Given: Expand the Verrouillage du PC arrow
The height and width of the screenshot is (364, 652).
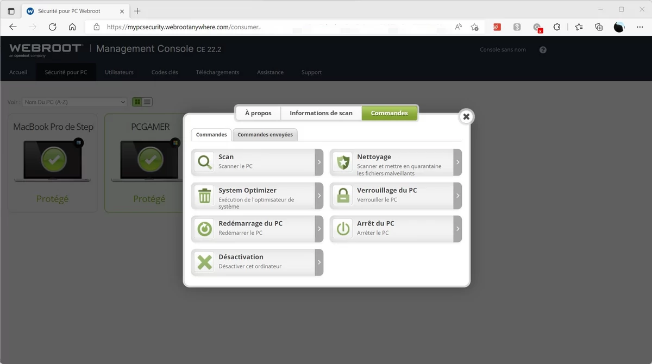Looking at the screenshot, I should 457,196.
